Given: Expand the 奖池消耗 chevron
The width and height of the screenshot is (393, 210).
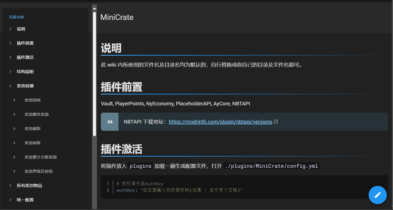Looking at the screenshot, I should coord(14,100).
